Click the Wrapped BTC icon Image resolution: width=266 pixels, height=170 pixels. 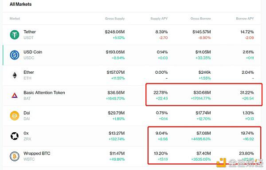pyautogui.click(x=15, y=156)
